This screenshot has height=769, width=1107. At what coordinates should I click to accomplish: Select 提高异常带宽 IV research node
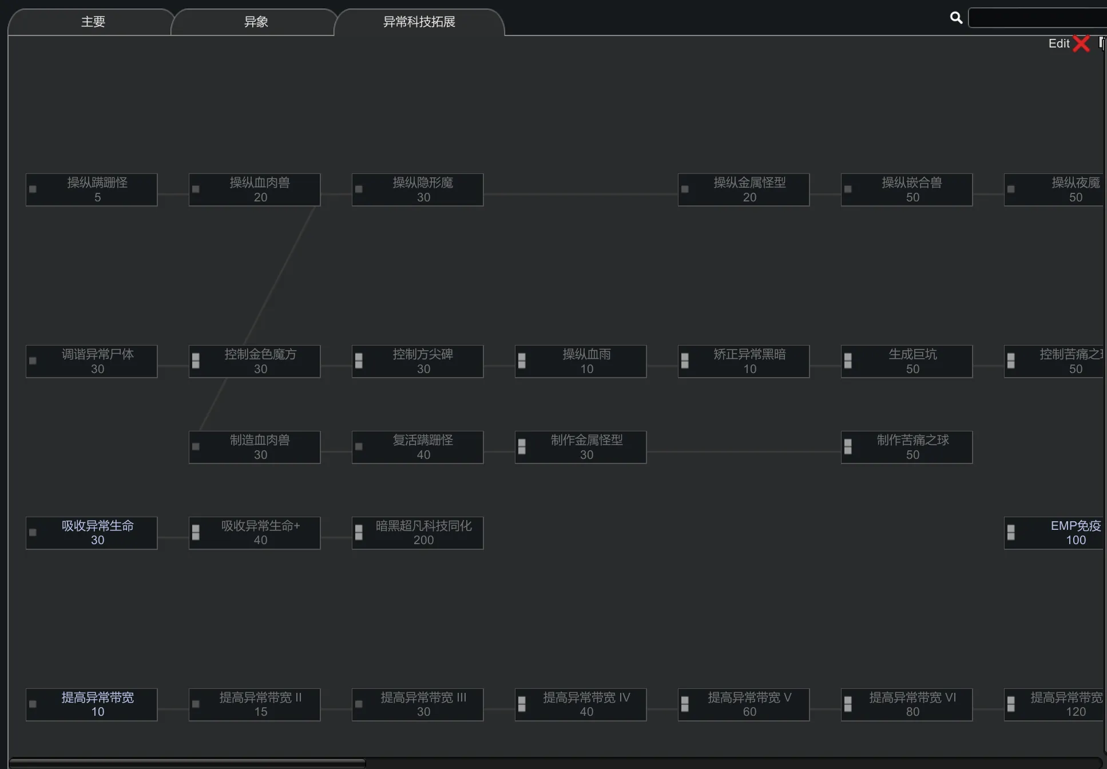pos(586,704)
